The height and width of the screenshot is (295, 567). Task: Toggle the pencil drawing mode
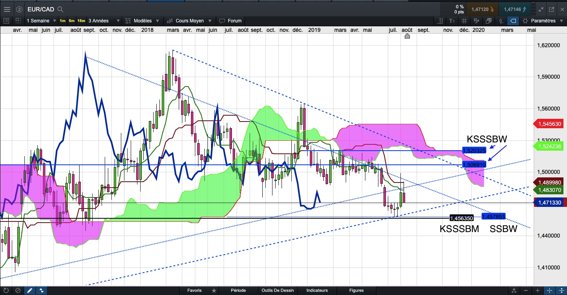(x=30, y=291)
